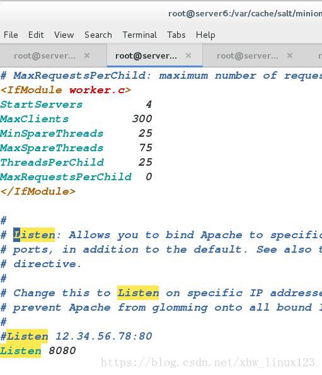Click the '# directive.' comment line
The width and height of the screenshot is (322, 375).
pyautogui.click(x=41, y=264)
